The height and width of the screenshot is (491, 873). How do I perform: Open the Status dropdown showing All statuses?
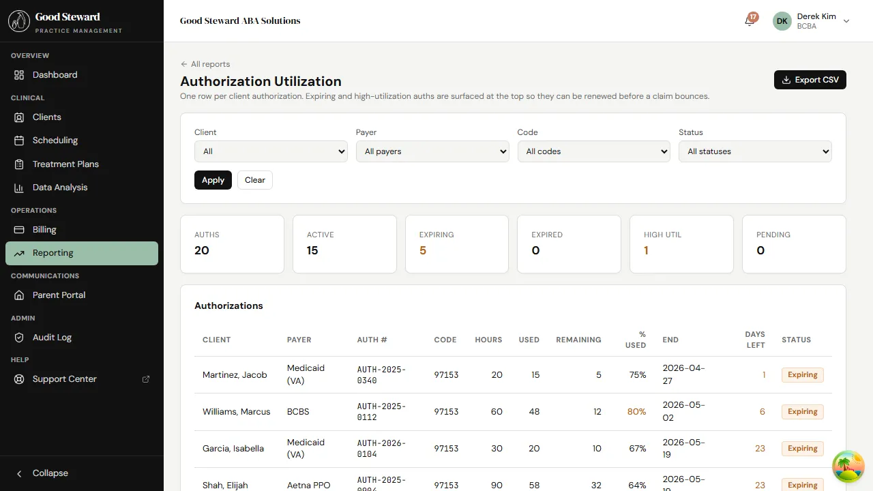click(754, 151)
